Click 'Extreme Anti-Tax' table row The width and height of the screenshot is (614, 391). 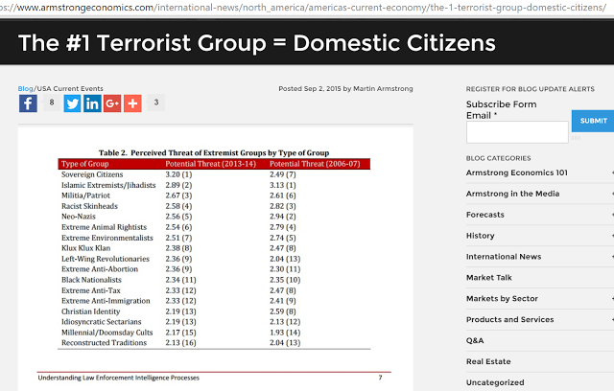214,290
